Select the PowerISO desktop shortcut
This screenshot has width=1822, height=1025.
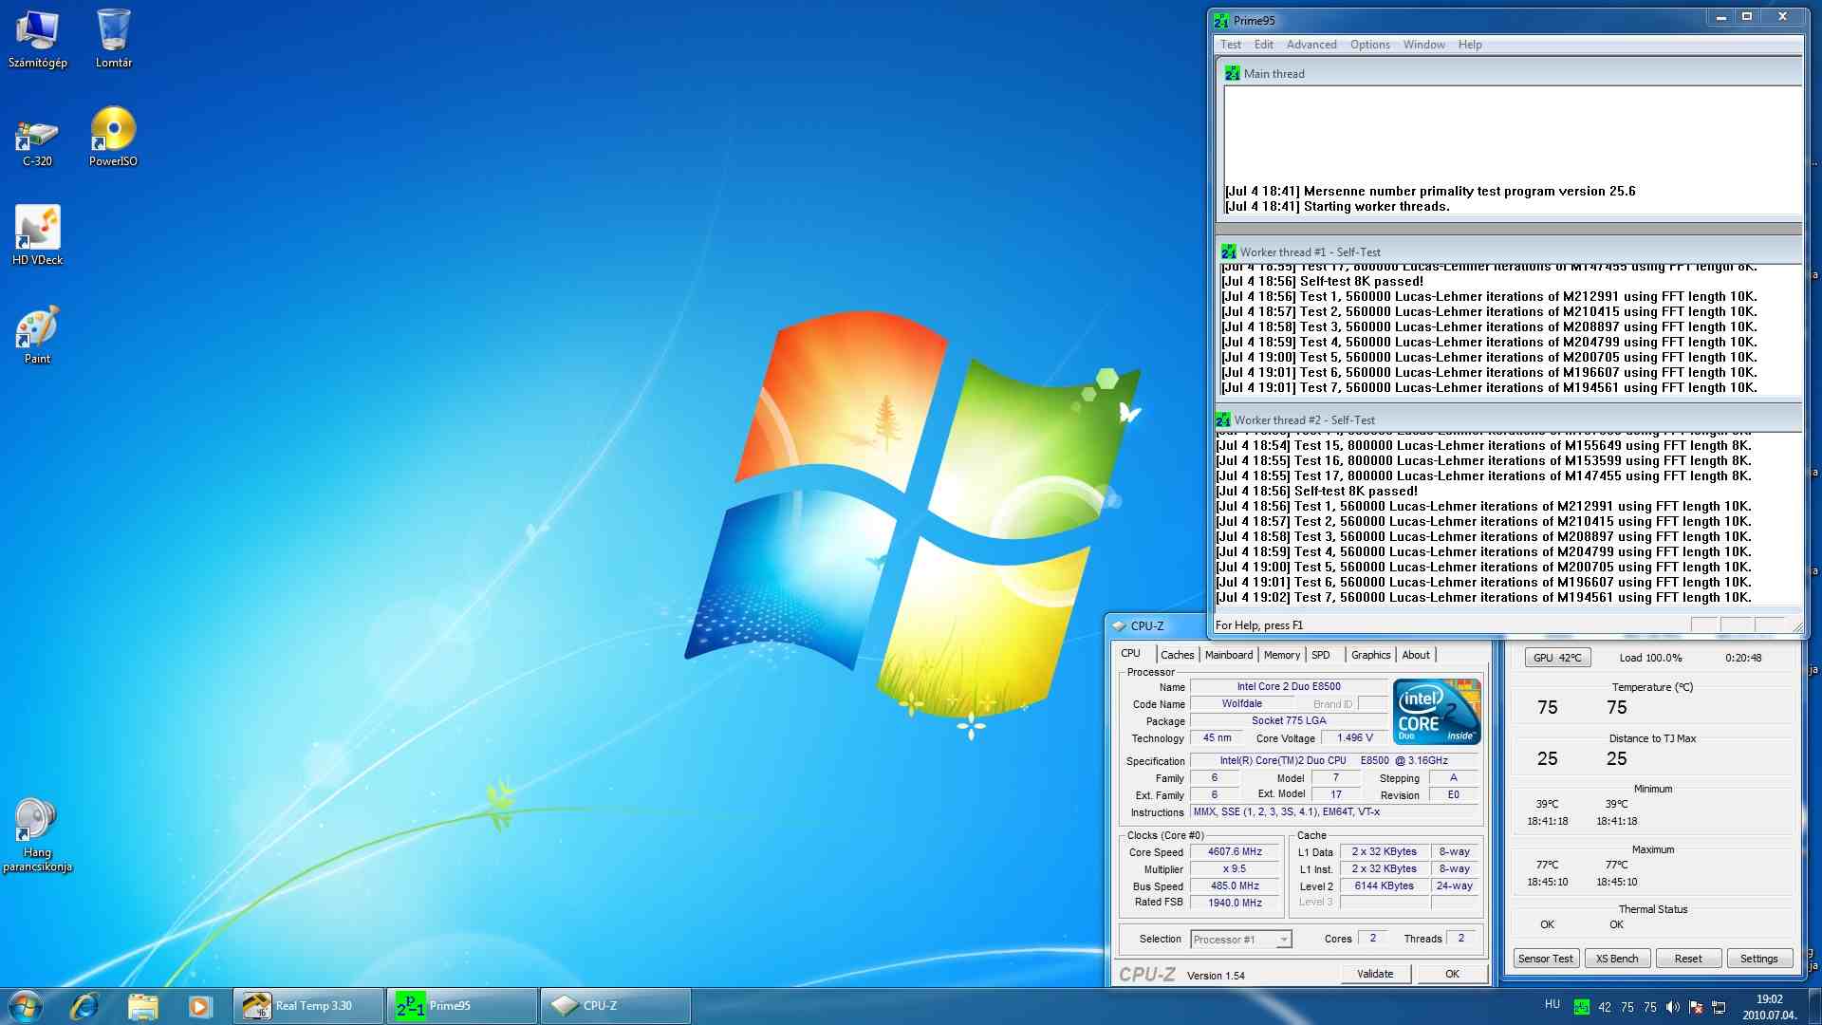point(113,138)
